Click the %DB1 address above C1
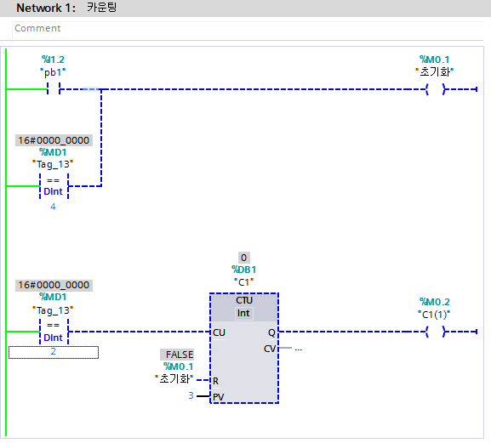Screen dimensions: 491x443 pyautogui.click(x=243, y=270)
